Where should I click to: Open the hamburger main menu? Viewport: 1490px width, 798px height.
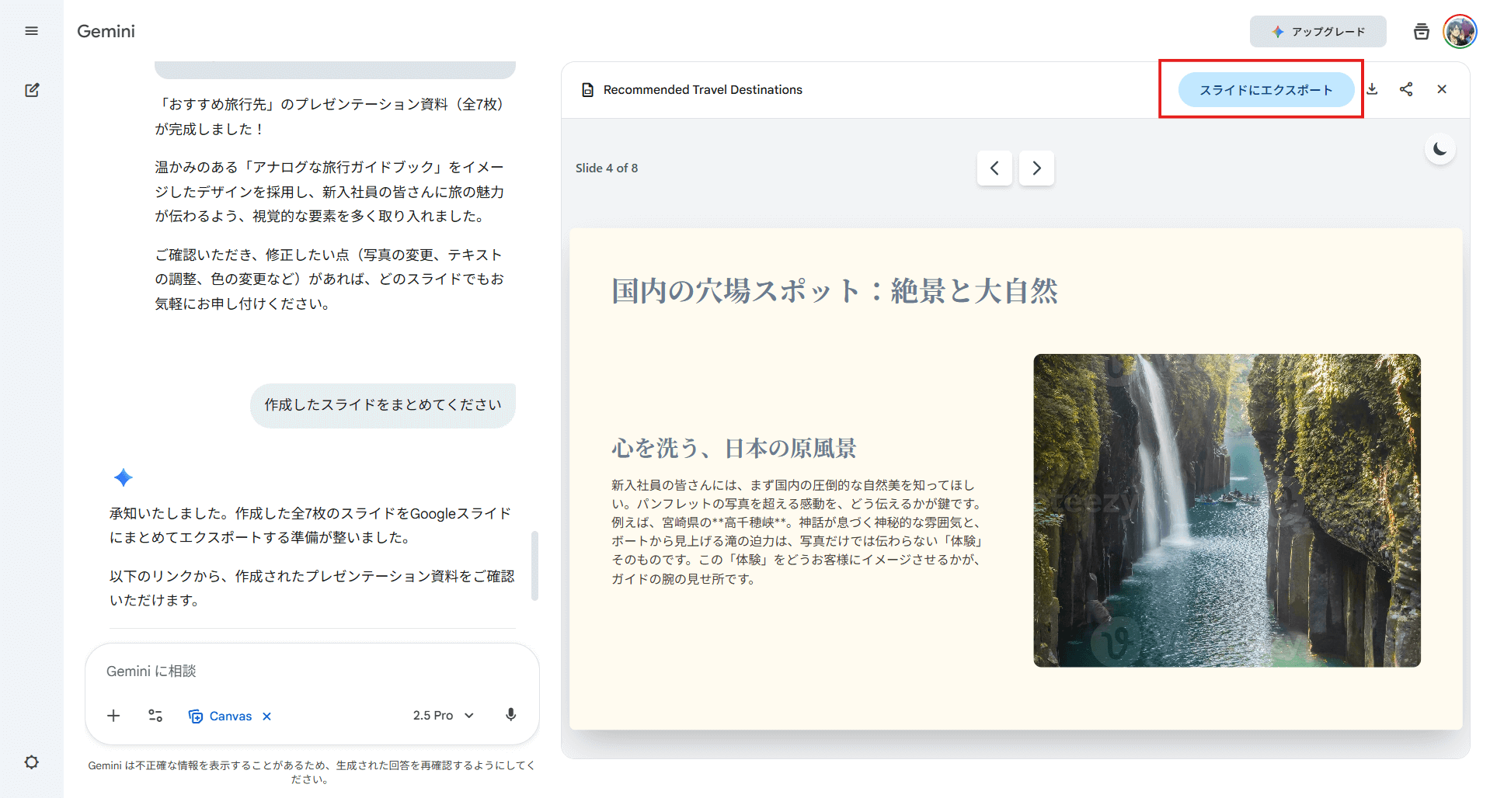[x=31, y=31]
